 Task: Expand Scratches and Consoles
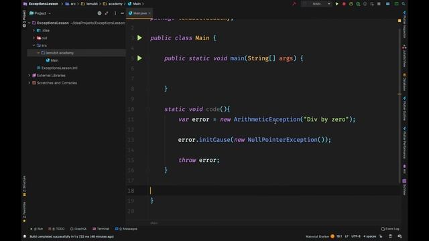click(x=29, y=83)
